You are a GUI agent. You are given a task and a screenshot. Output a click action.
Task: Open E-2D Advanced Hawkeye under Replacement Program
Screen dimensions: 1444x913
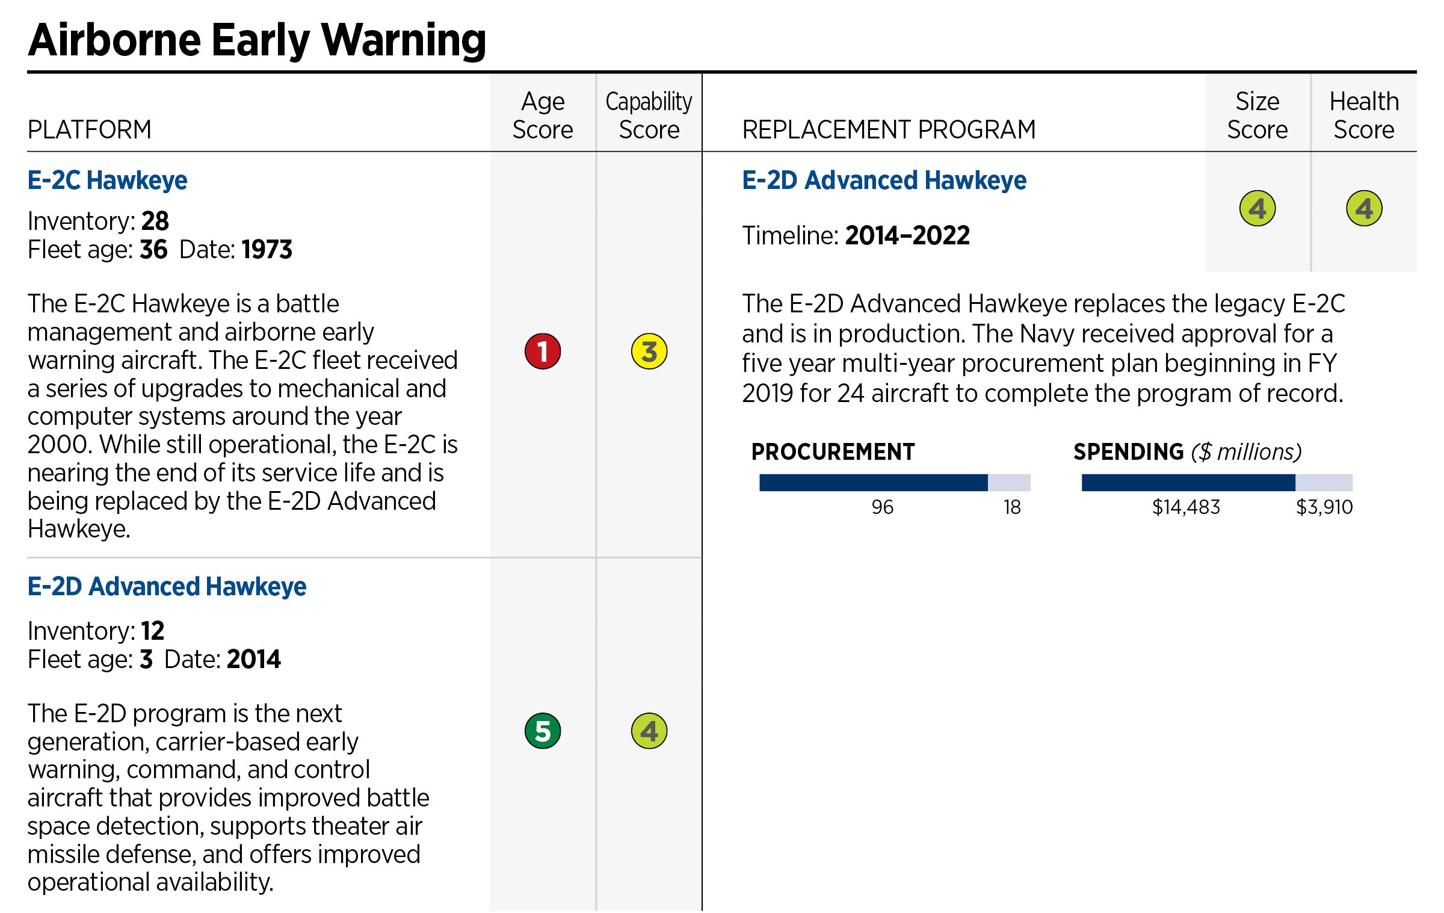pos(884,180)
